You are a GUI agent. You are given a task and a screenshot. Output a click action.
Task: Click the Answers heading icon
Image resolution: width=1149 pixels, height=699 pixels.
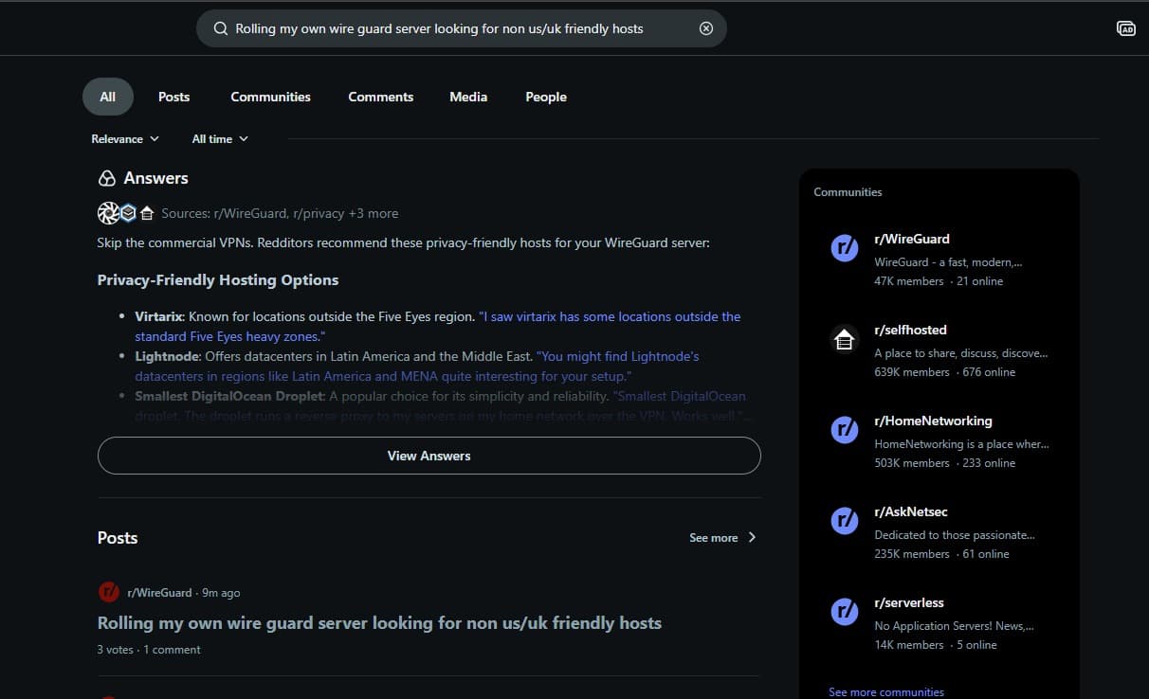tap(107, 178)
